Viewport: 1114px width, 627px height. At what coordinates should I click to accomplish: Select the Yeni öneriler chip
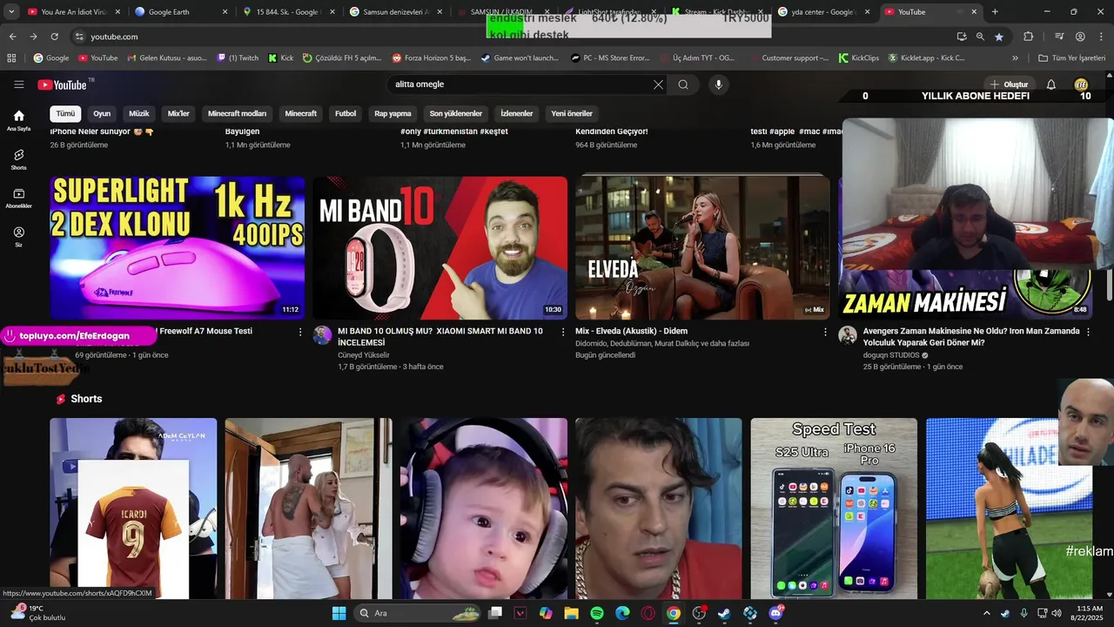(x=572, y=114)
